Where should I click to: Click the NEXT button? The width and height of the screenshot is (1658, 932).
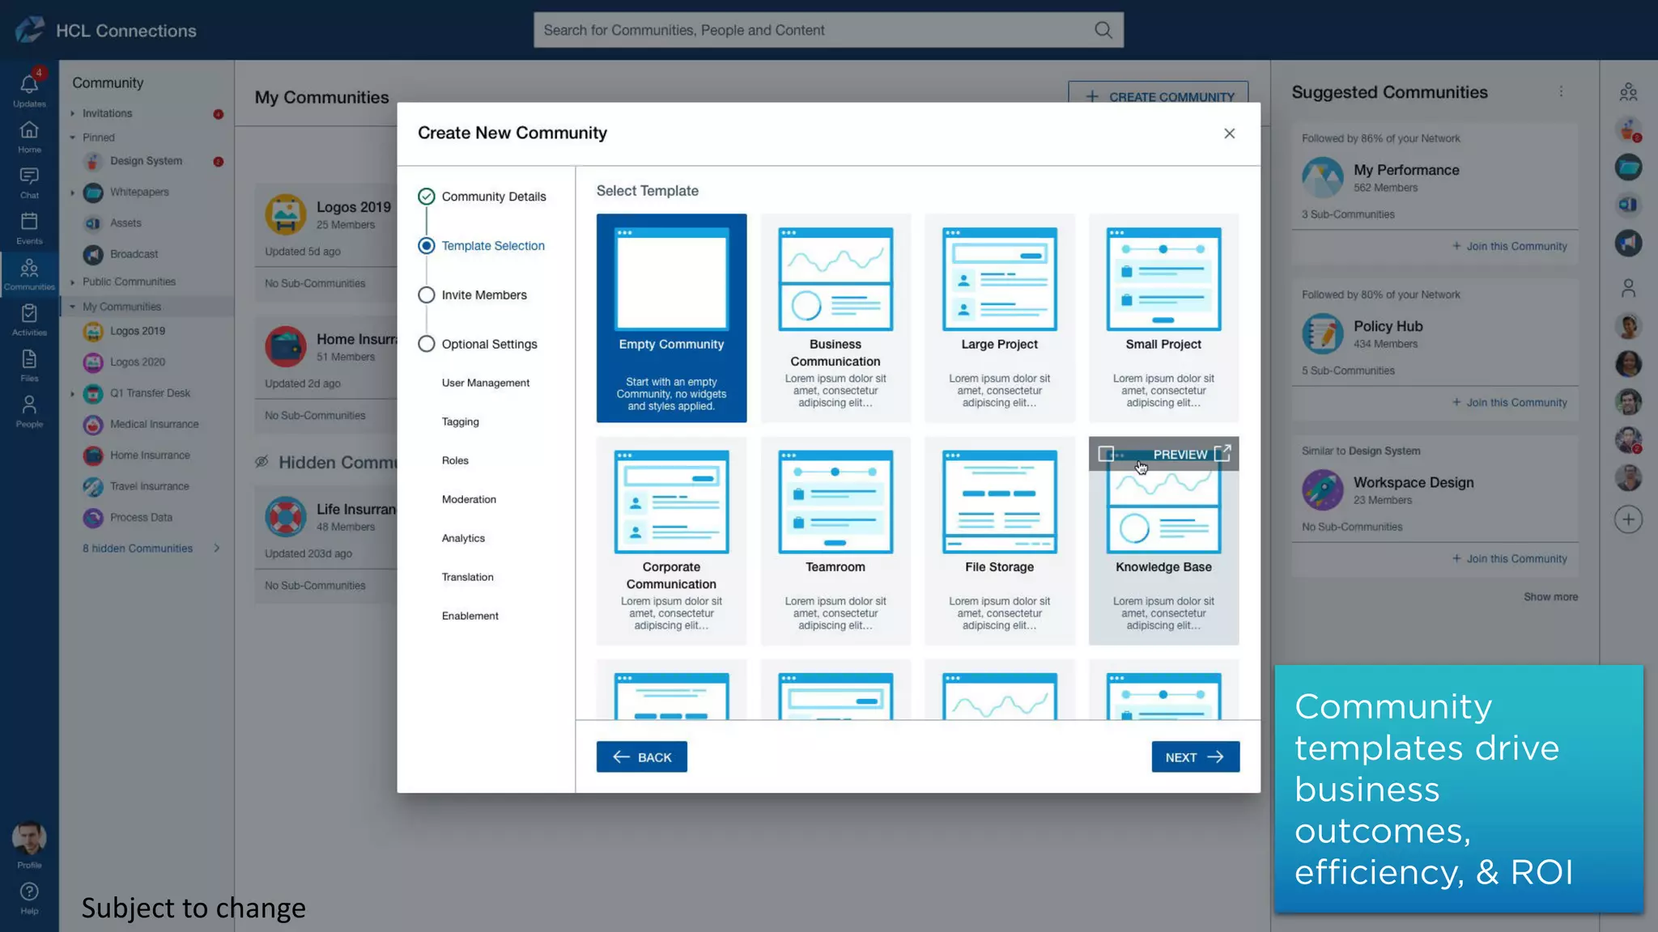pyautogui.click(x=1195, y=757)
